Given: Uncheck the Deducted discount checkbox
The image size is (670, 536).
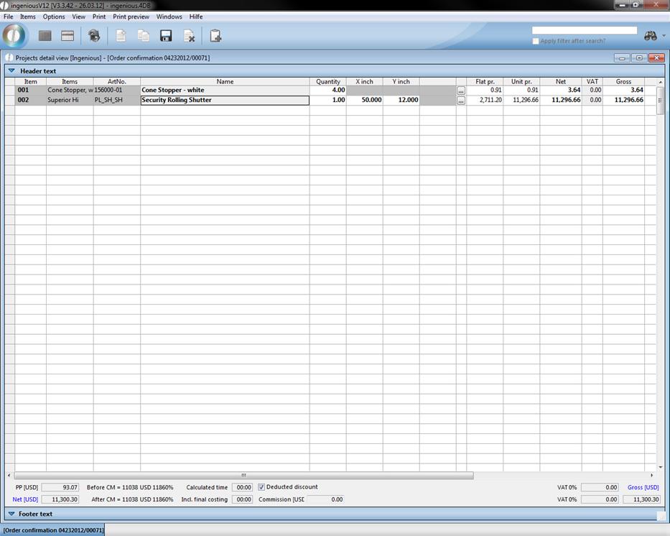Looking at the screenshot, I should point(261,487).
